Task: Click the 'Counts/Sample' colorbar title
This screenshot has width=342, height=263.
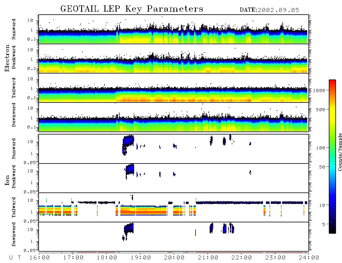Action: click(340, 152)
